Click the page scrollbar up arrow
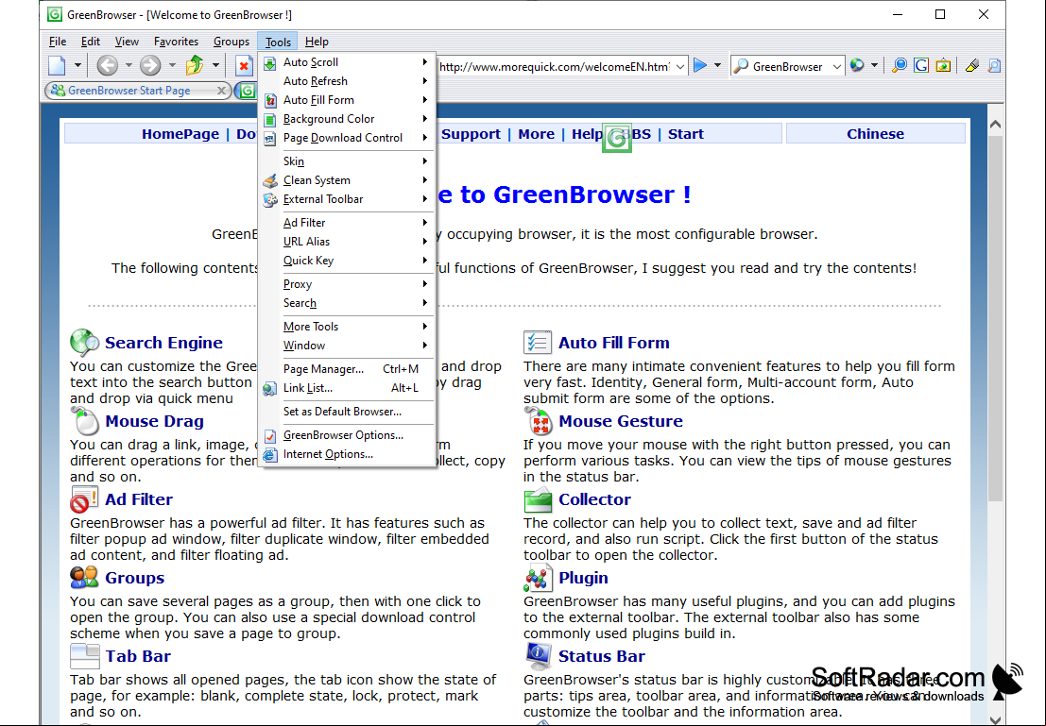The width and height of the screenshot is (1046, 726). 995,125
